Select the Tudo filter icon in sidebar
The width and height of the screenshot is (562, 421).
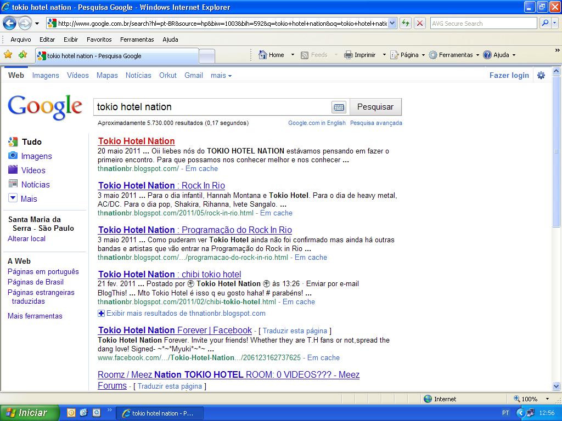(x=13, y=142)
